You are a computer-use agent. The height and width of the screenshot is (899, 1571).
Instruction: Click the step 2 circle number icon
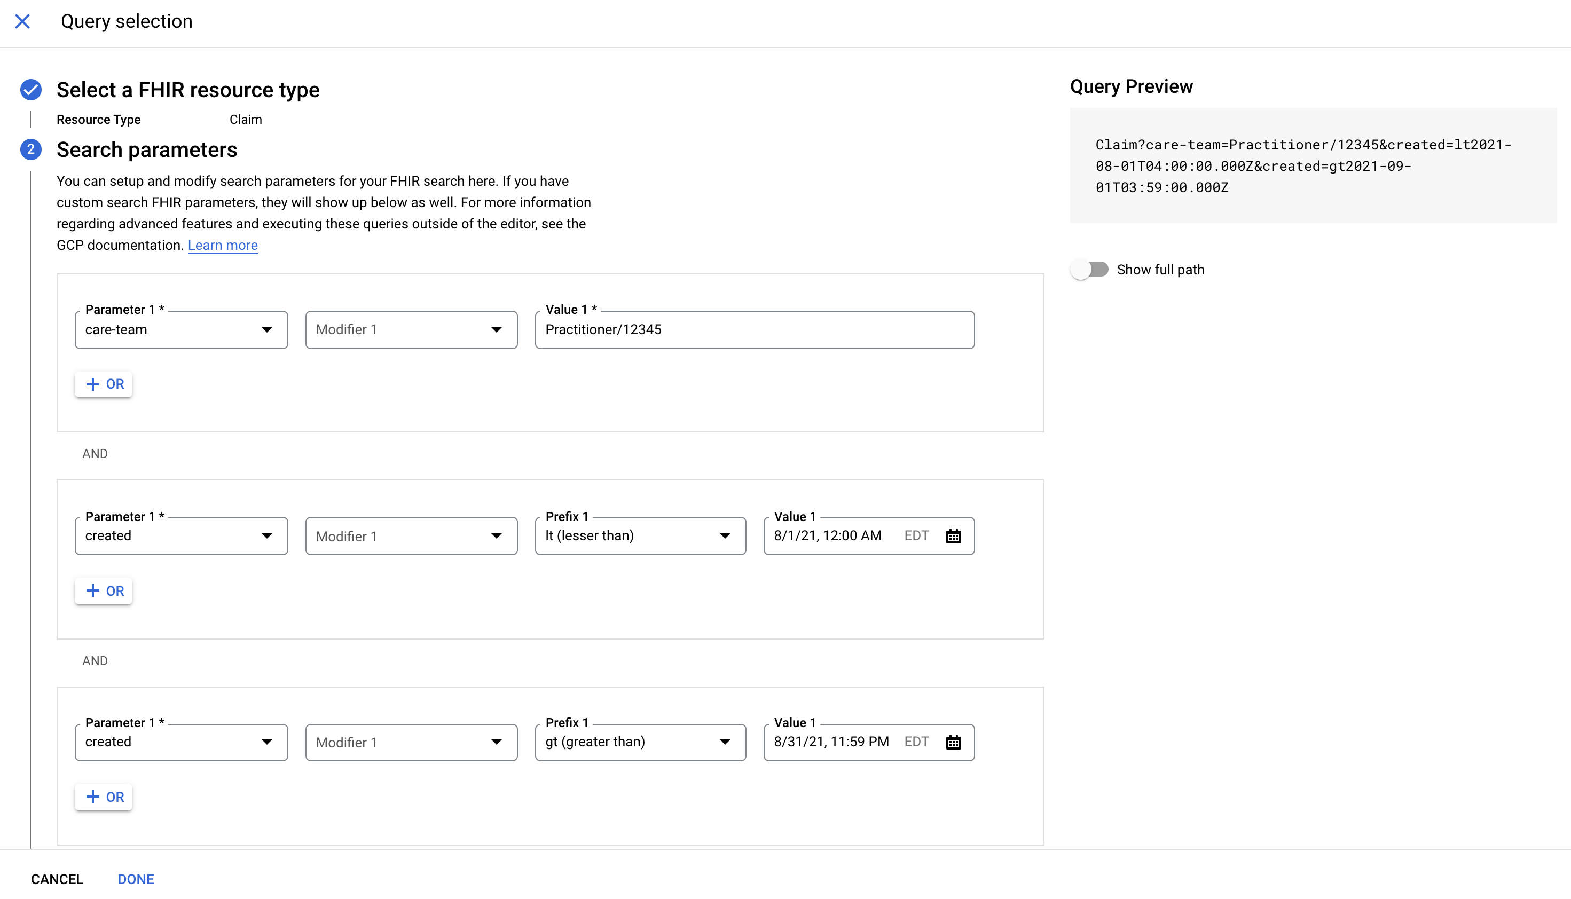click(x=30, y=149)
